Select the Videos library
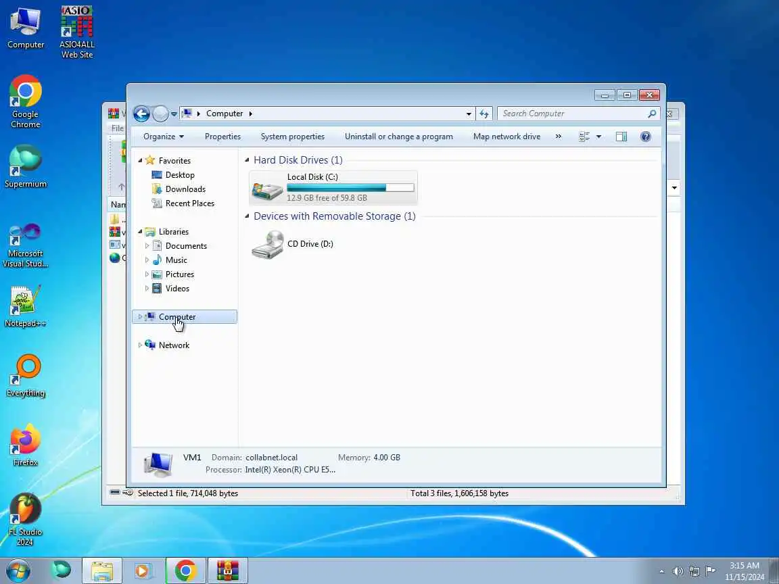Viewport: 779px width, 584px height. [177, 289]
